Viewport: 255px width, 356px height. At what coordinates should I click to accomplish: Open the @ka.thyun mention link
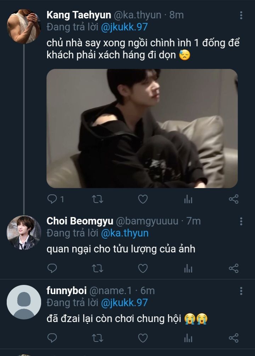click(125, 233)
